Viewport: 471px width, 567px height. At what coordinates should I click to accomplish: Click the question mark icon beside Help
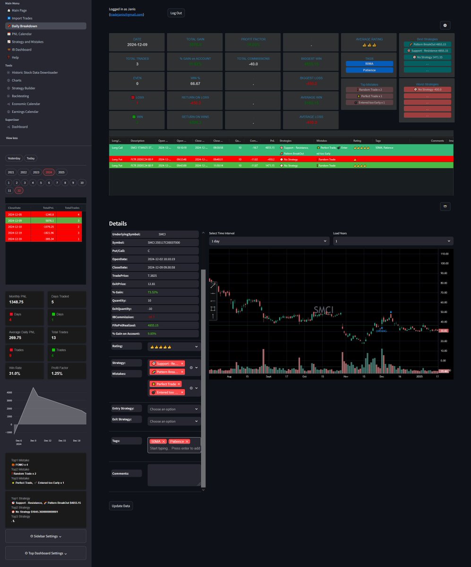pos(9,57)
